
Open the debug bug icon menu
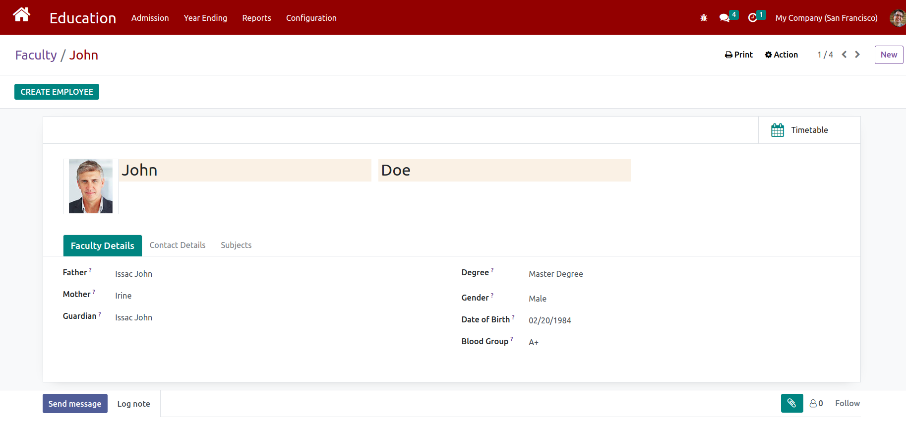tap(703, 18)
